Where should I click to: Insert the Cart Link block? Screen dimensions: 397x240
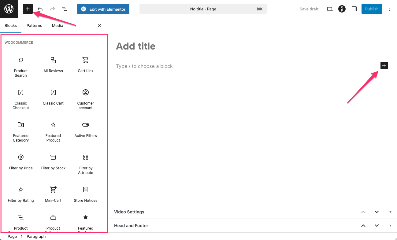tap(86, 65)
